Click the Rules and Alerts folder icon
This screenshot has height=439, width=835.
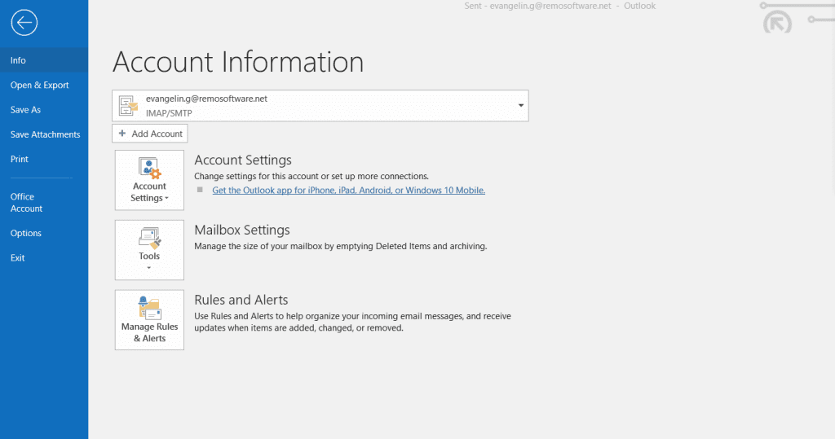click(x=150, y=308)
